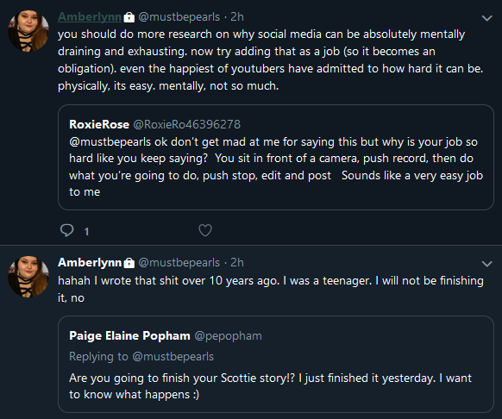
Task: Open Amberlynn's avatar on the first tweet
Action: tap(28, 31)
